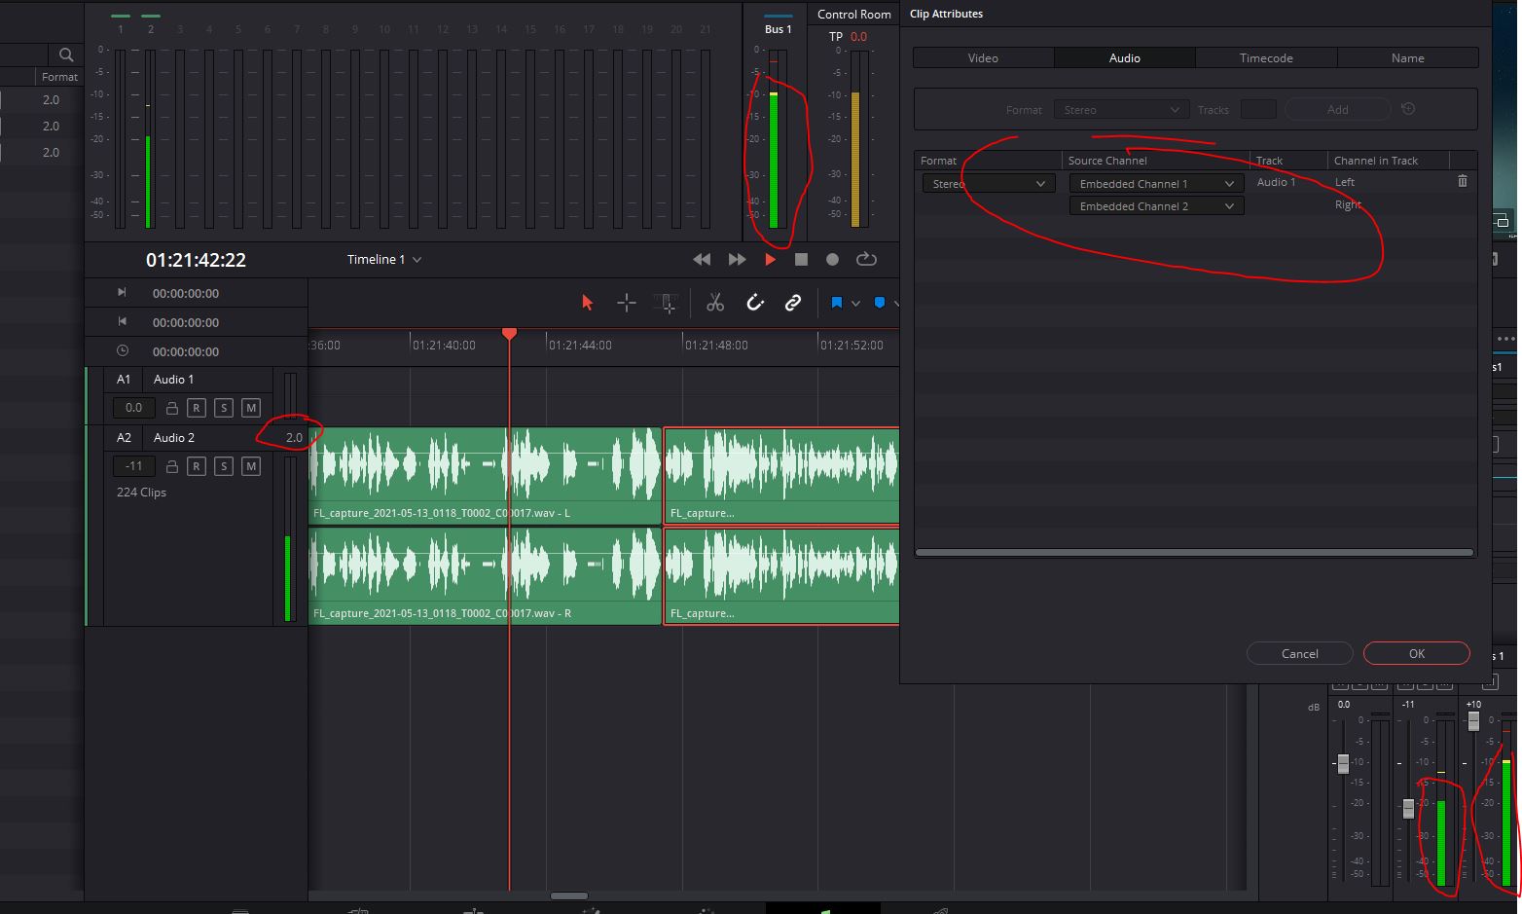The width and height of the screenshot is (1522, 914).
Task: Select the FL_capture C00017.wav - L clip
Action: [486, 476]
